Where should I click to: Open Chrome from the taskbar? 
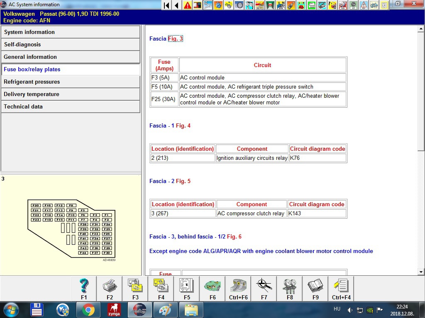pos(88,310)
